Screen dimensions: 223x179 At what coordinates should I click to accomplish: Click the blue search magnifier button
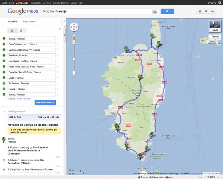(x=167, y=12)
